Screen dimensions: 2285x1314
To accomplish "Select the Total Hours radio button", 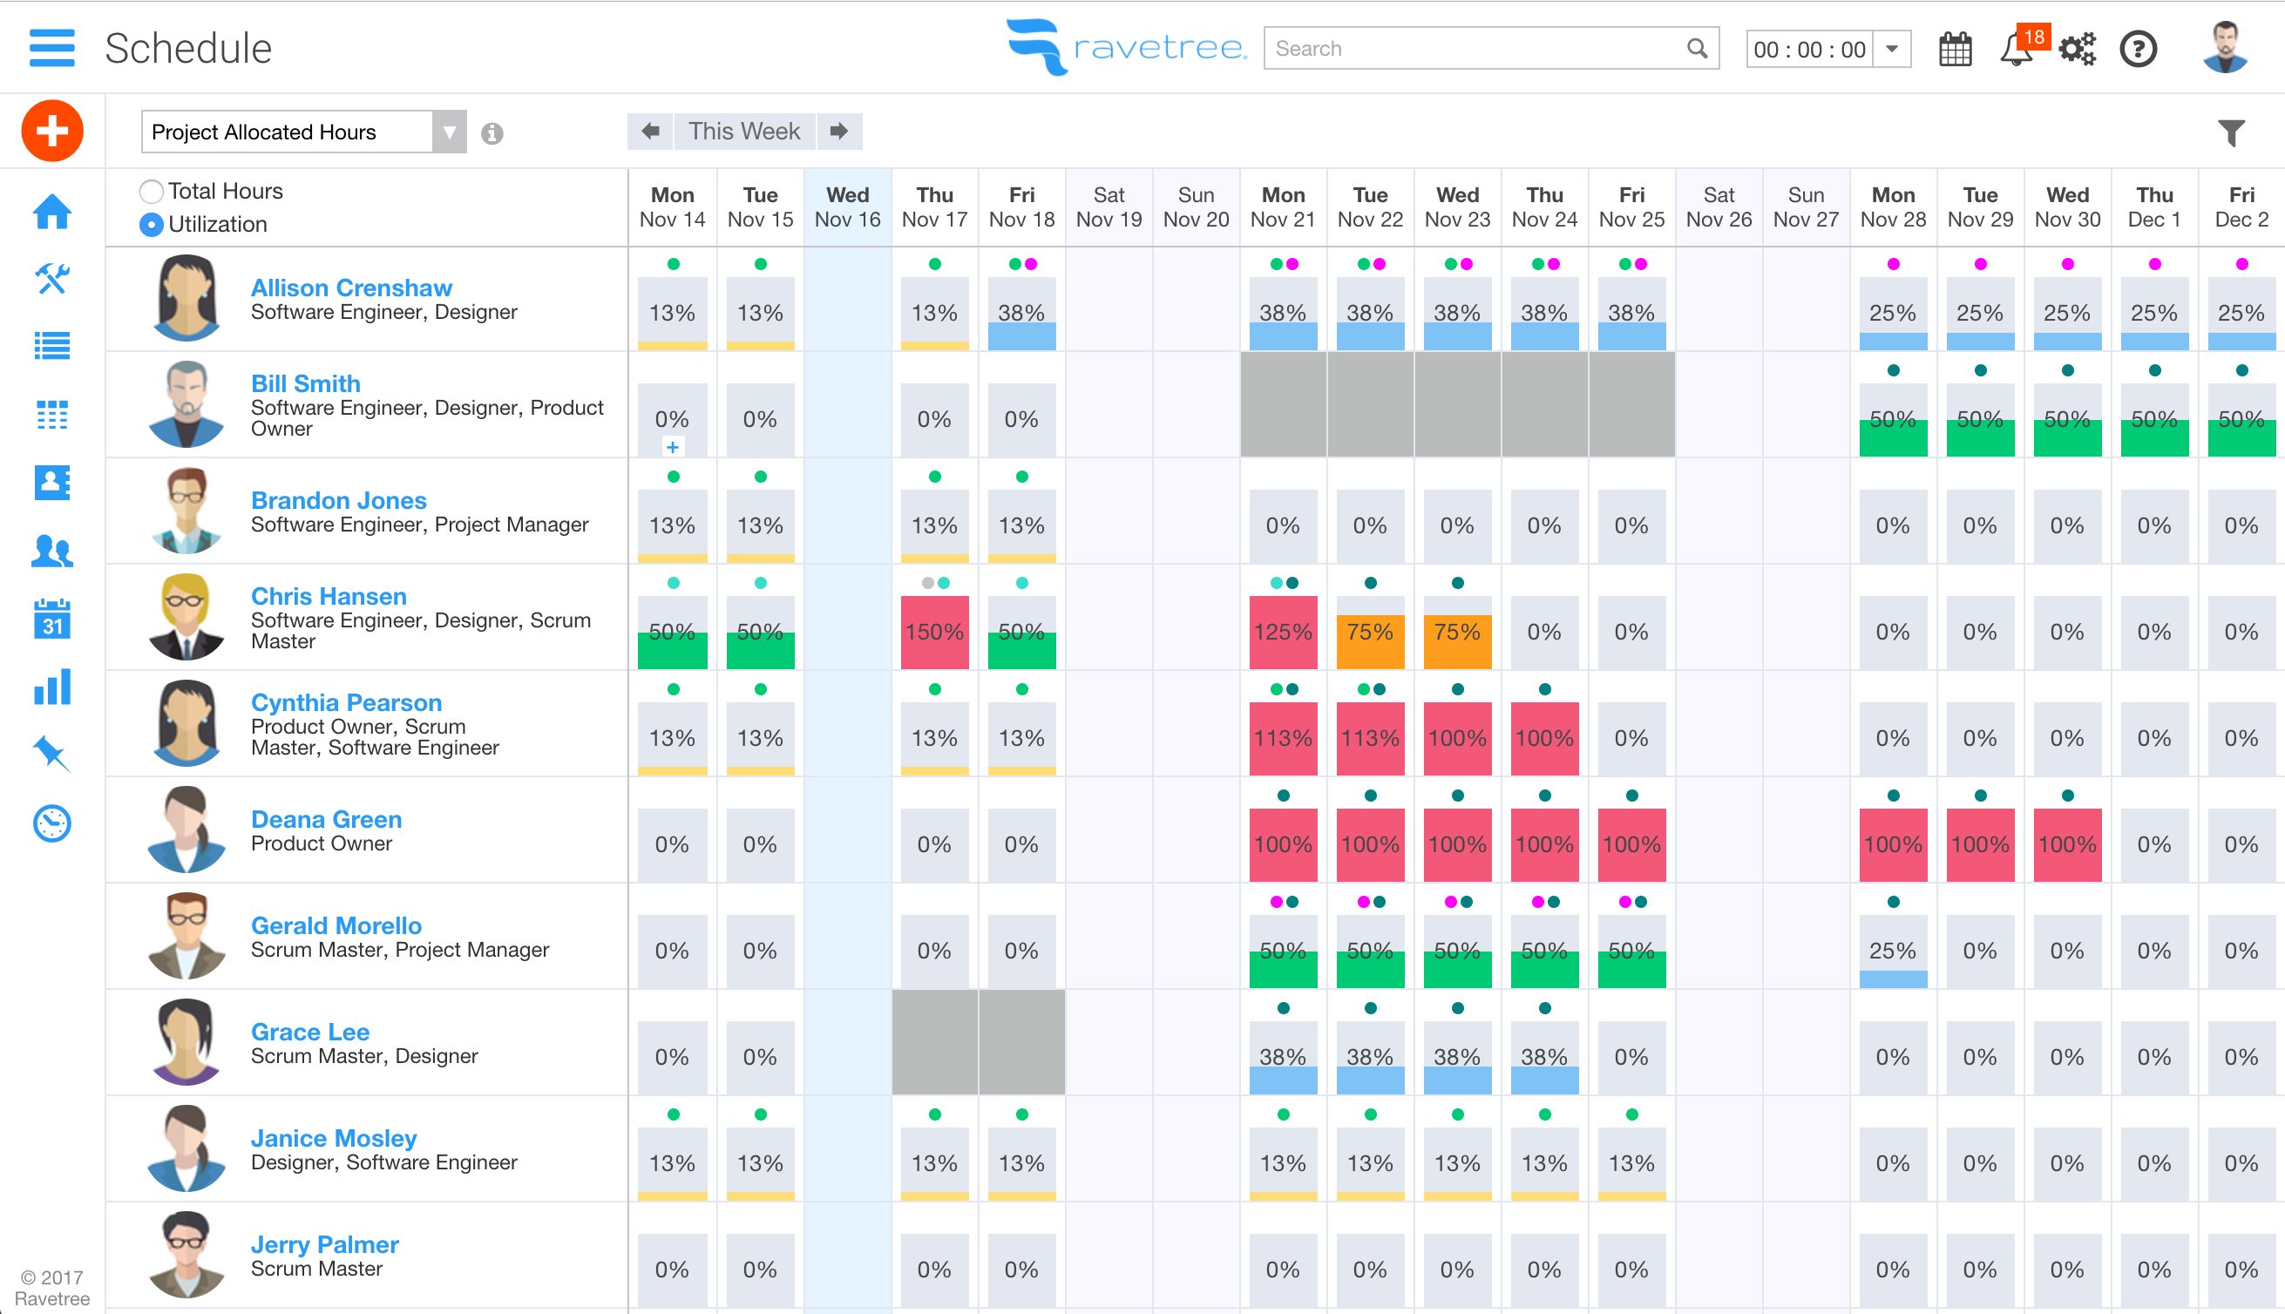I will coord(152,192).
